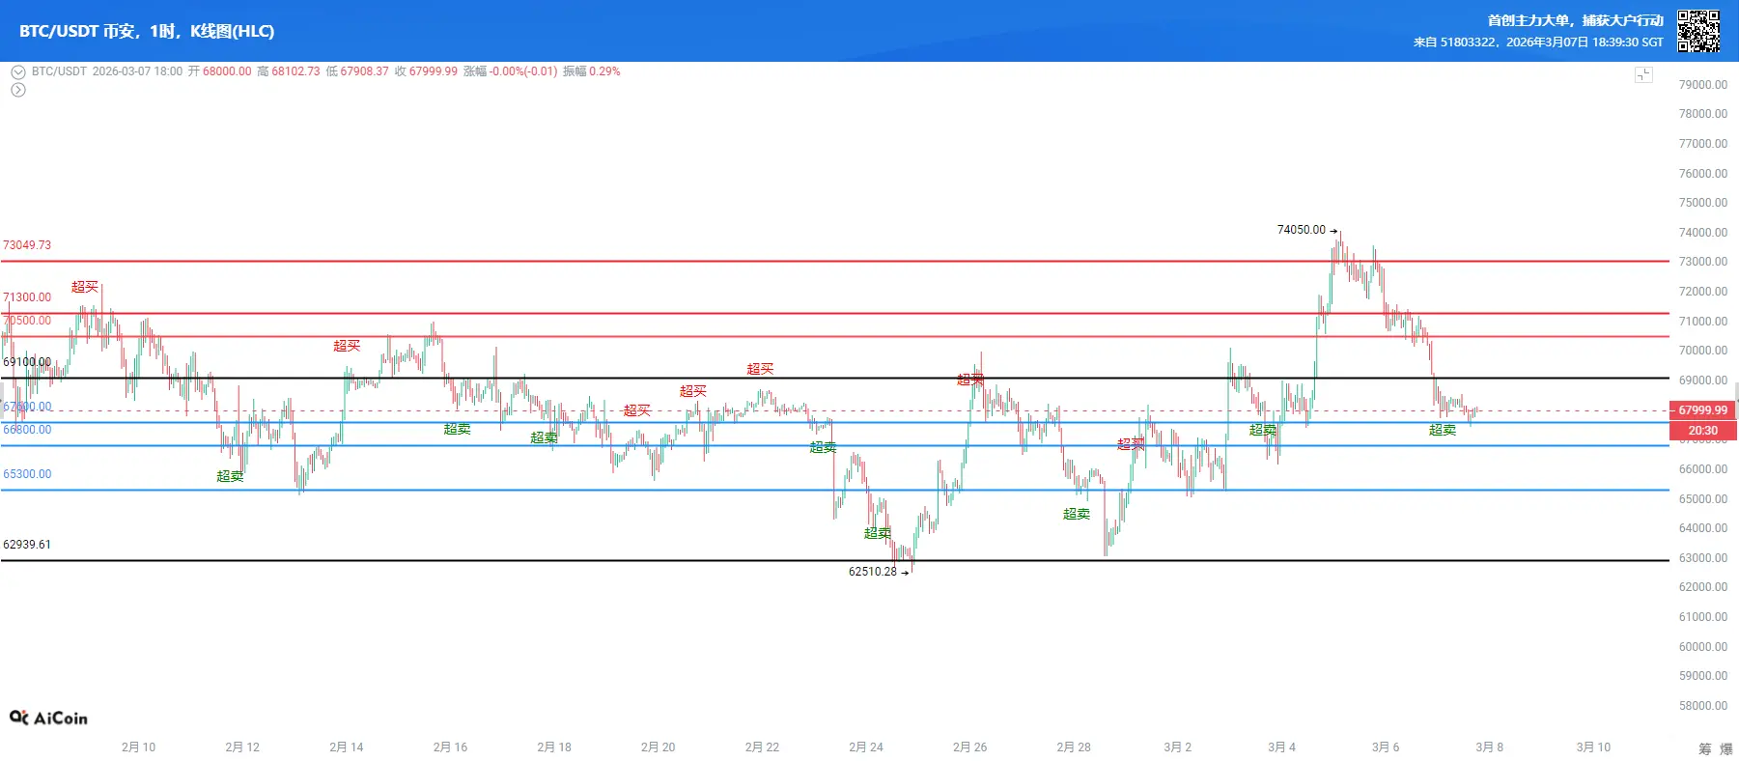This screenshot has height=761, width=1739.
Task: Click the 2月 18 date on the time axis
Action: 554,747
